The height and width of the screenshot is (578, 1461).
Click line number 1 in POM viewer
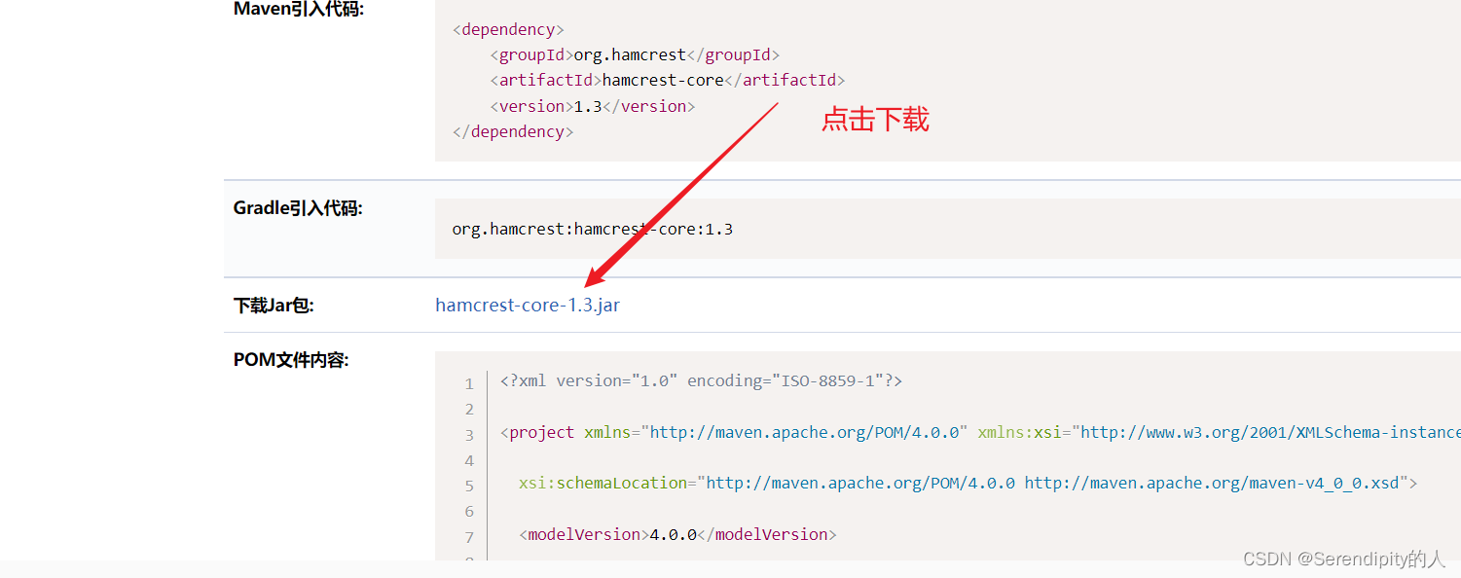click(x=469, y=382)
